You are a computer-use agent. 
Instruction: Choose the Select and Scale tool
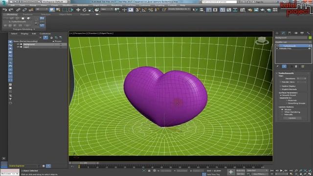click(x=90, y=10)
